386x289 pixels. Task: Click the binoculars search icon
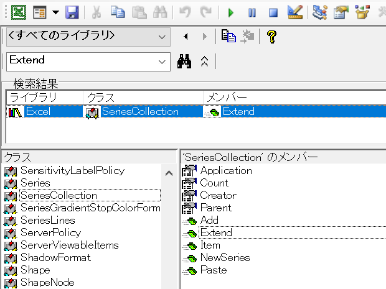[x=184, y=62]
